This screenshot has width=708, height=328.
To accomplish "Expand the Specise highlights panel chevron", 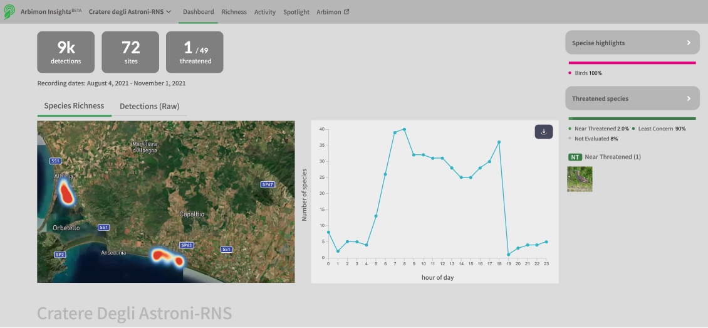I will point(689,43).
